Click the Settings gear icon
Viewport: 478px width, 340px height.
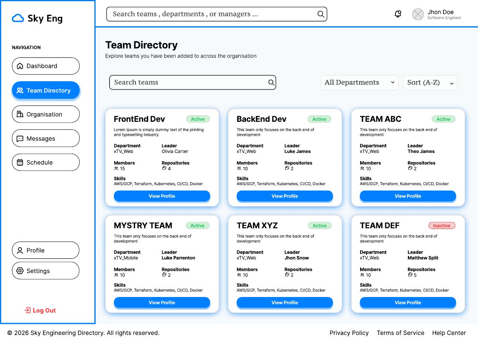tap(20, 271)
